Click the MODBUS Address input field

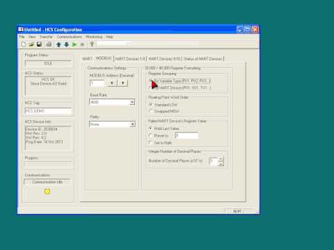pyautogui.click(x=97, y=83)
